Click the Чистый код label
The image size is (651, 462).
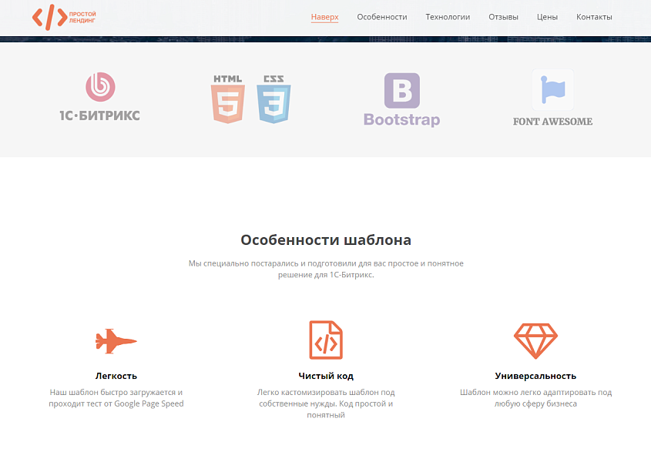[326, 376]
